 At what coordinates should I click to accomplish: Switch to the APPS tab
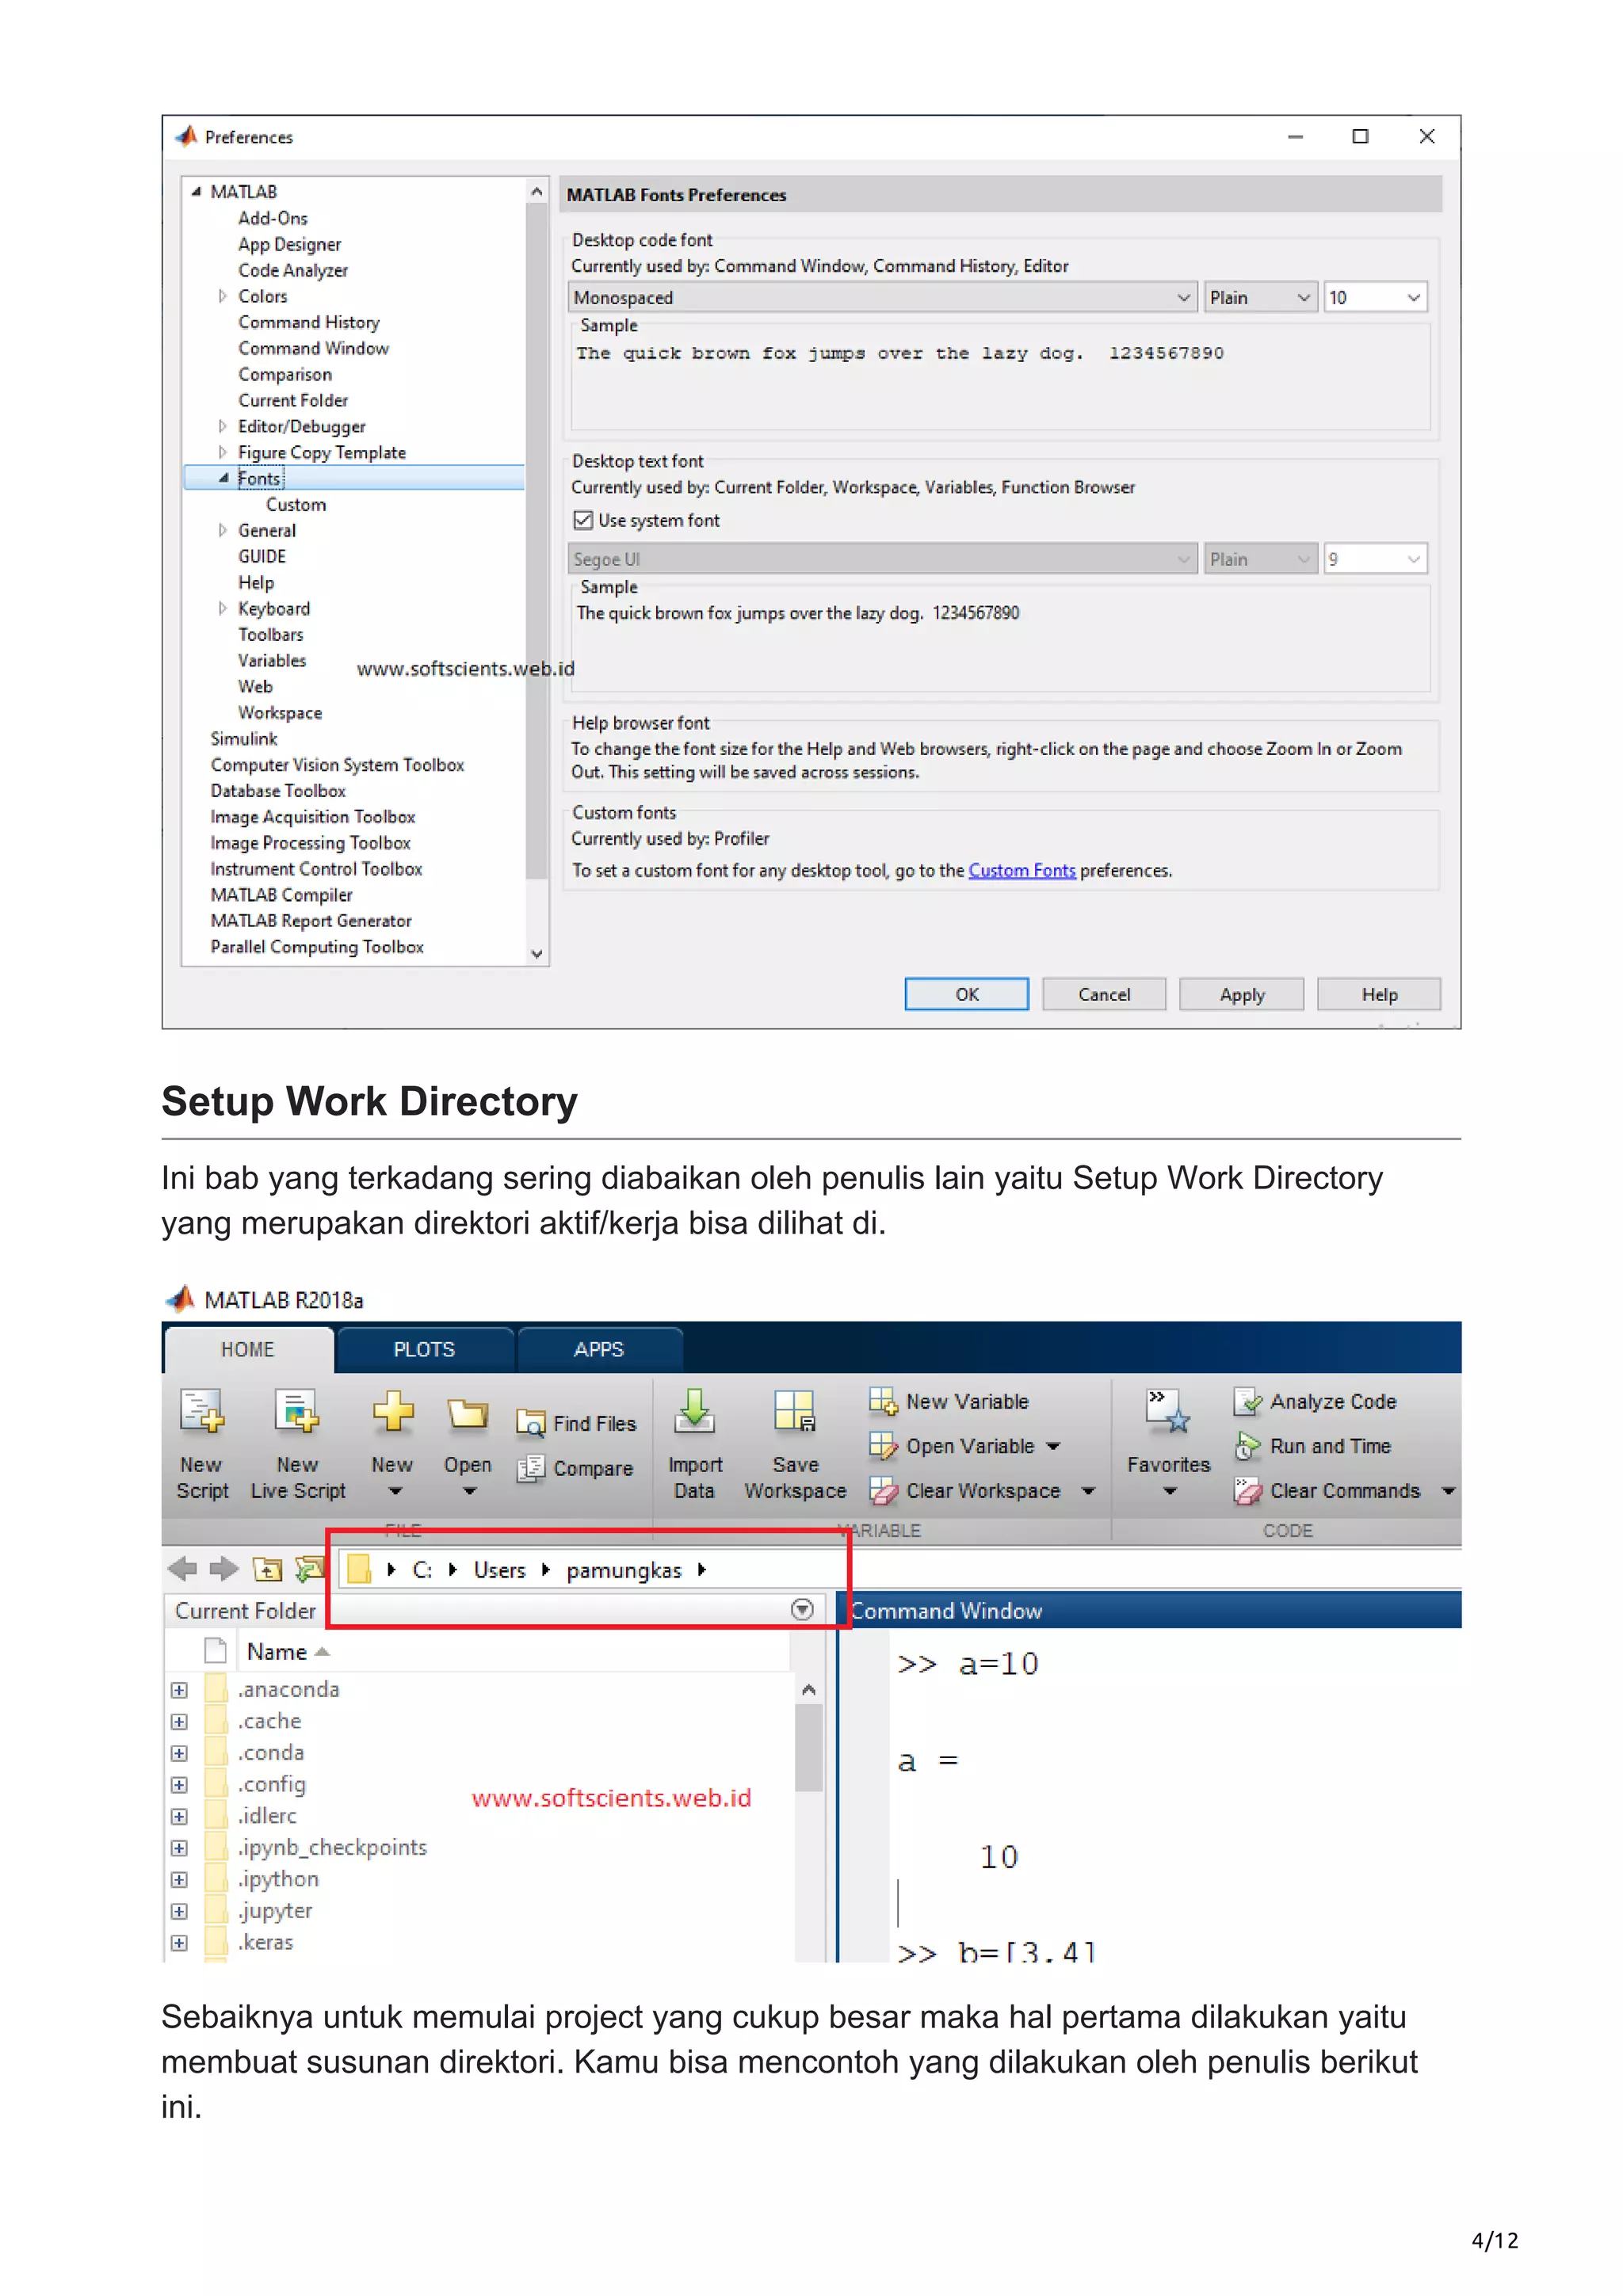599,1349
